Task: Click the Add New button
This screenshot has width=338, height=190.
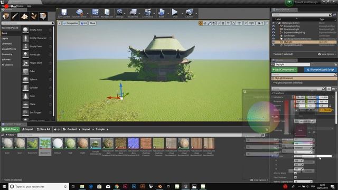Action: tap(10, 129)
